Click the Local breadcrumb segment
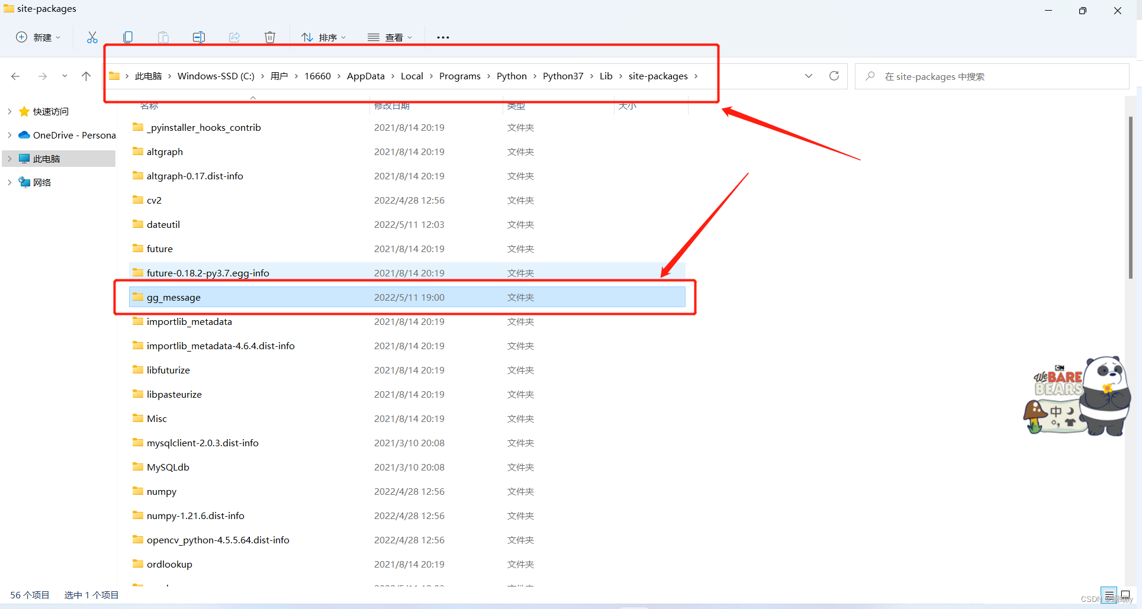This screenshot has width=1142, height=609. tap(412, 76)
